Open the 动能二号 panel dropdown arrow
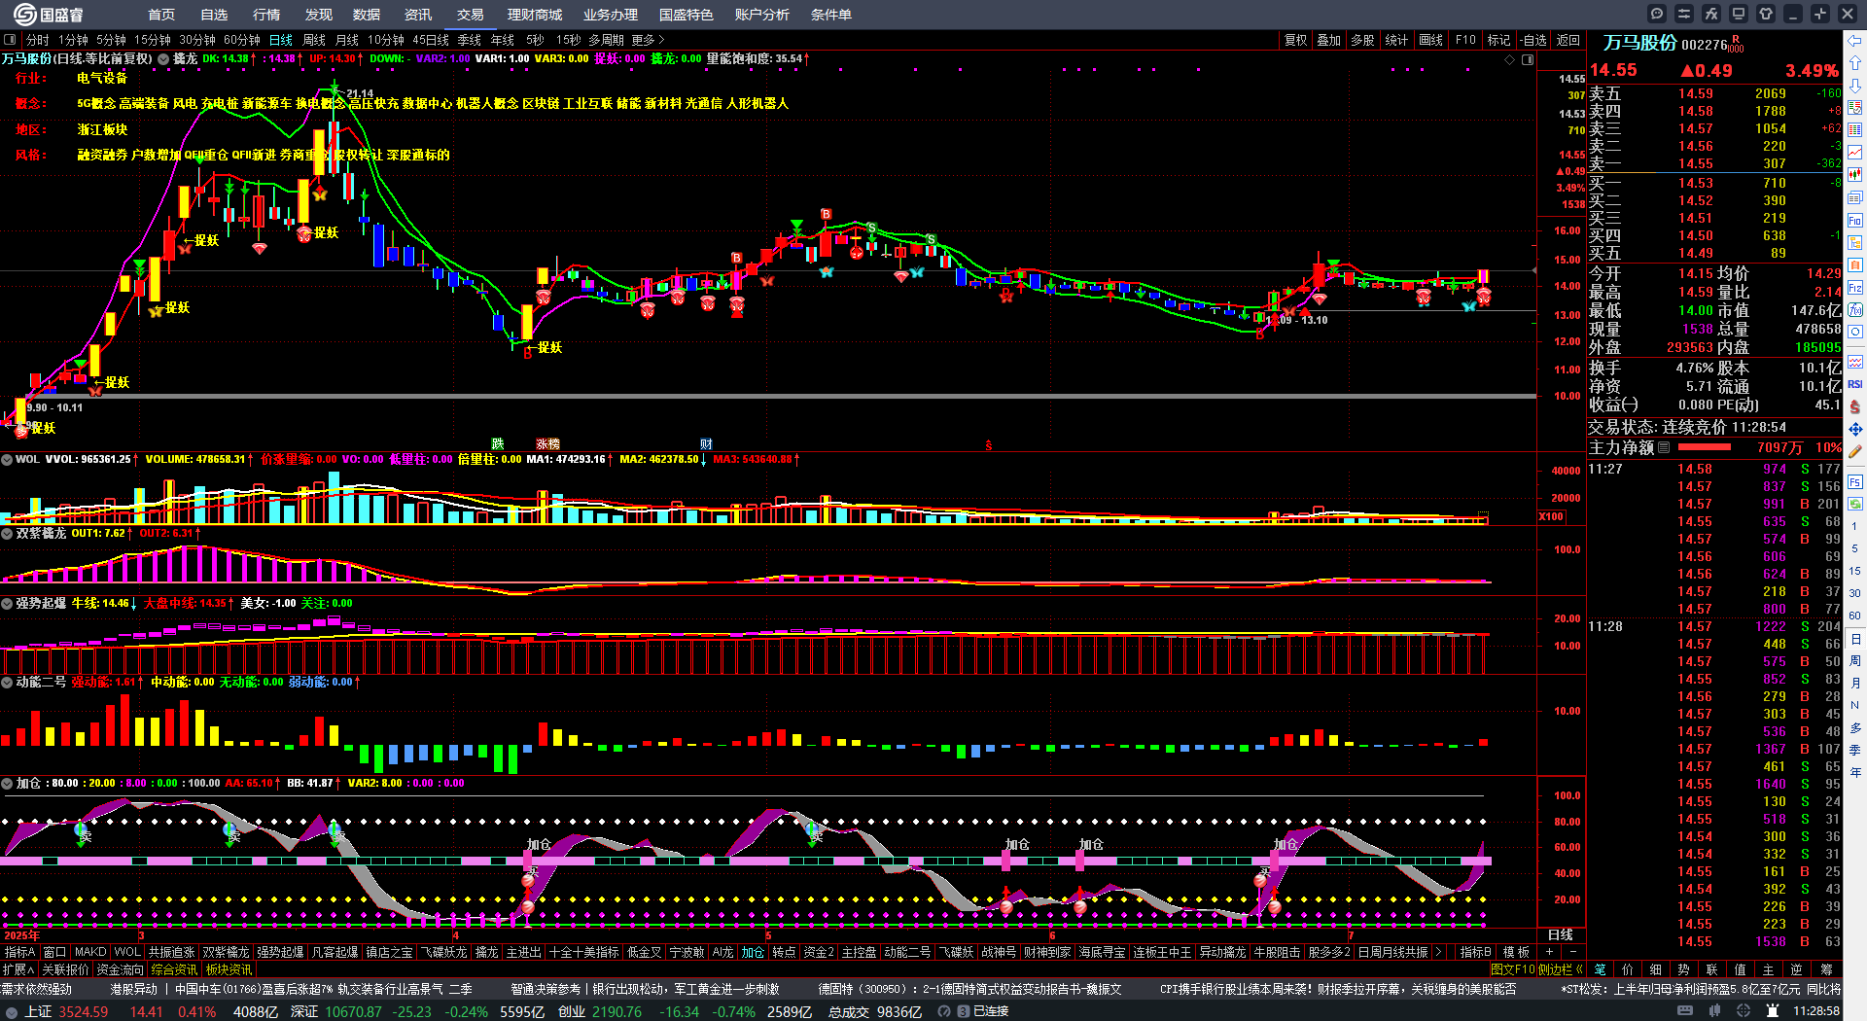The width and height of the screenshot is (1867, 1021). click(7, 682)
